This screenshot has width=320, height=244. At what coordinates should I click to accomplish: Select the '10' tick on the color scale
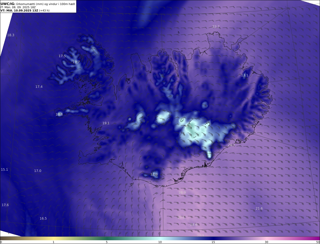pyautogui.click(x=160, y=242)
